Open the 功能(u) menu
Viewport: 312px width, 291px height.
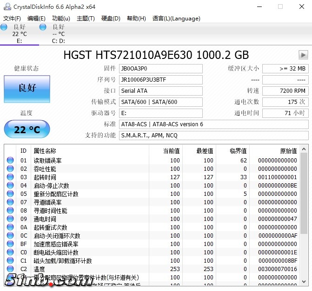[x=61, y=19]
